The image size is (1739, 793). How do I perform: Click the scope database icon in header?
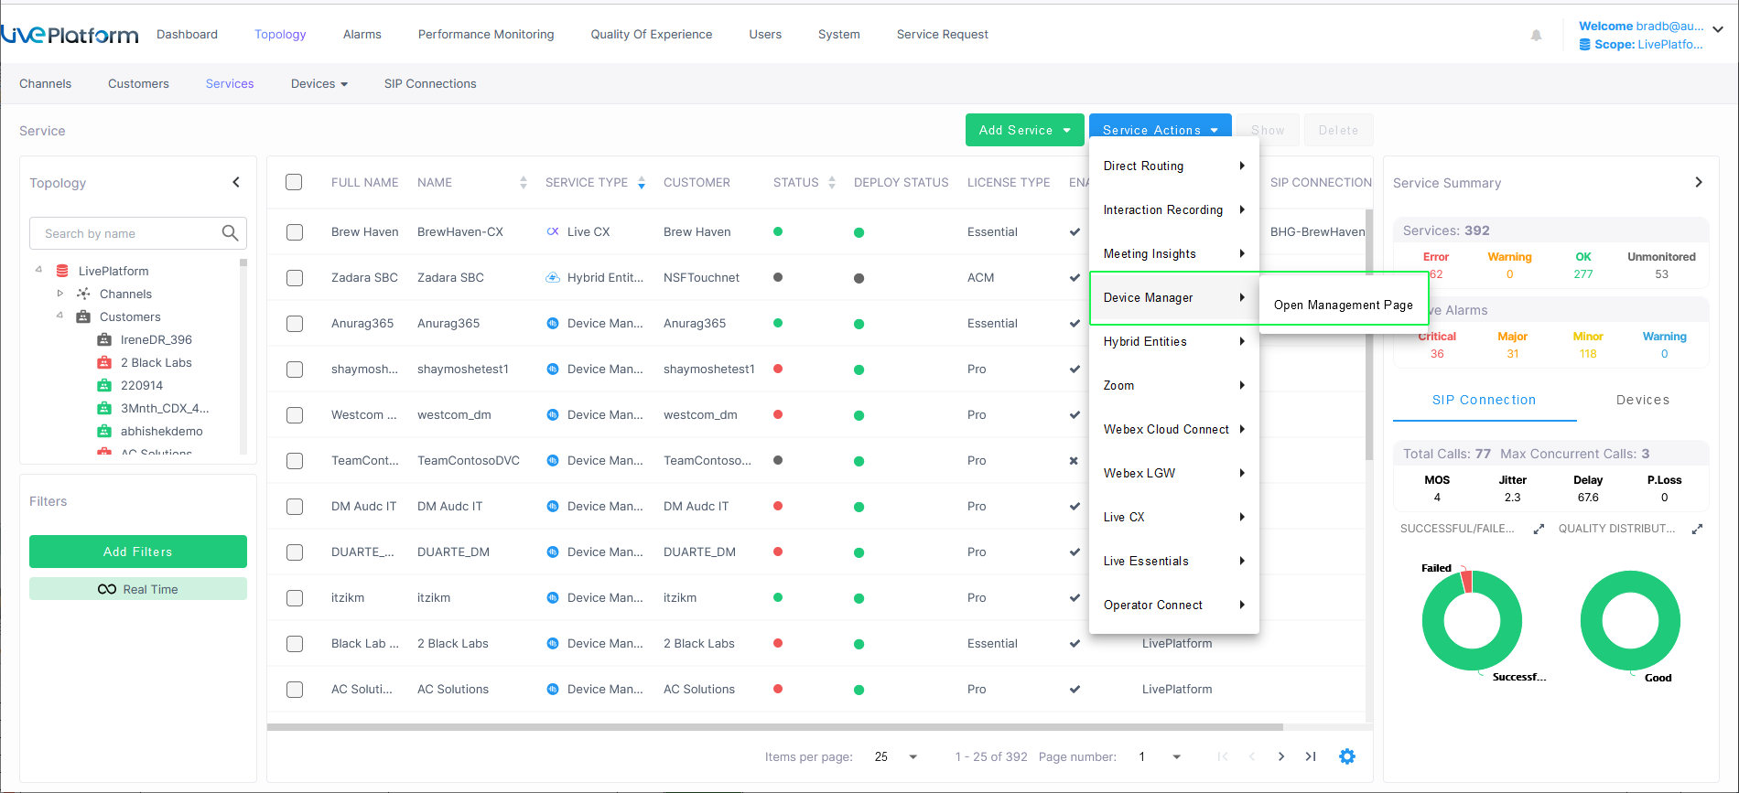click(x=1584, y=44)
